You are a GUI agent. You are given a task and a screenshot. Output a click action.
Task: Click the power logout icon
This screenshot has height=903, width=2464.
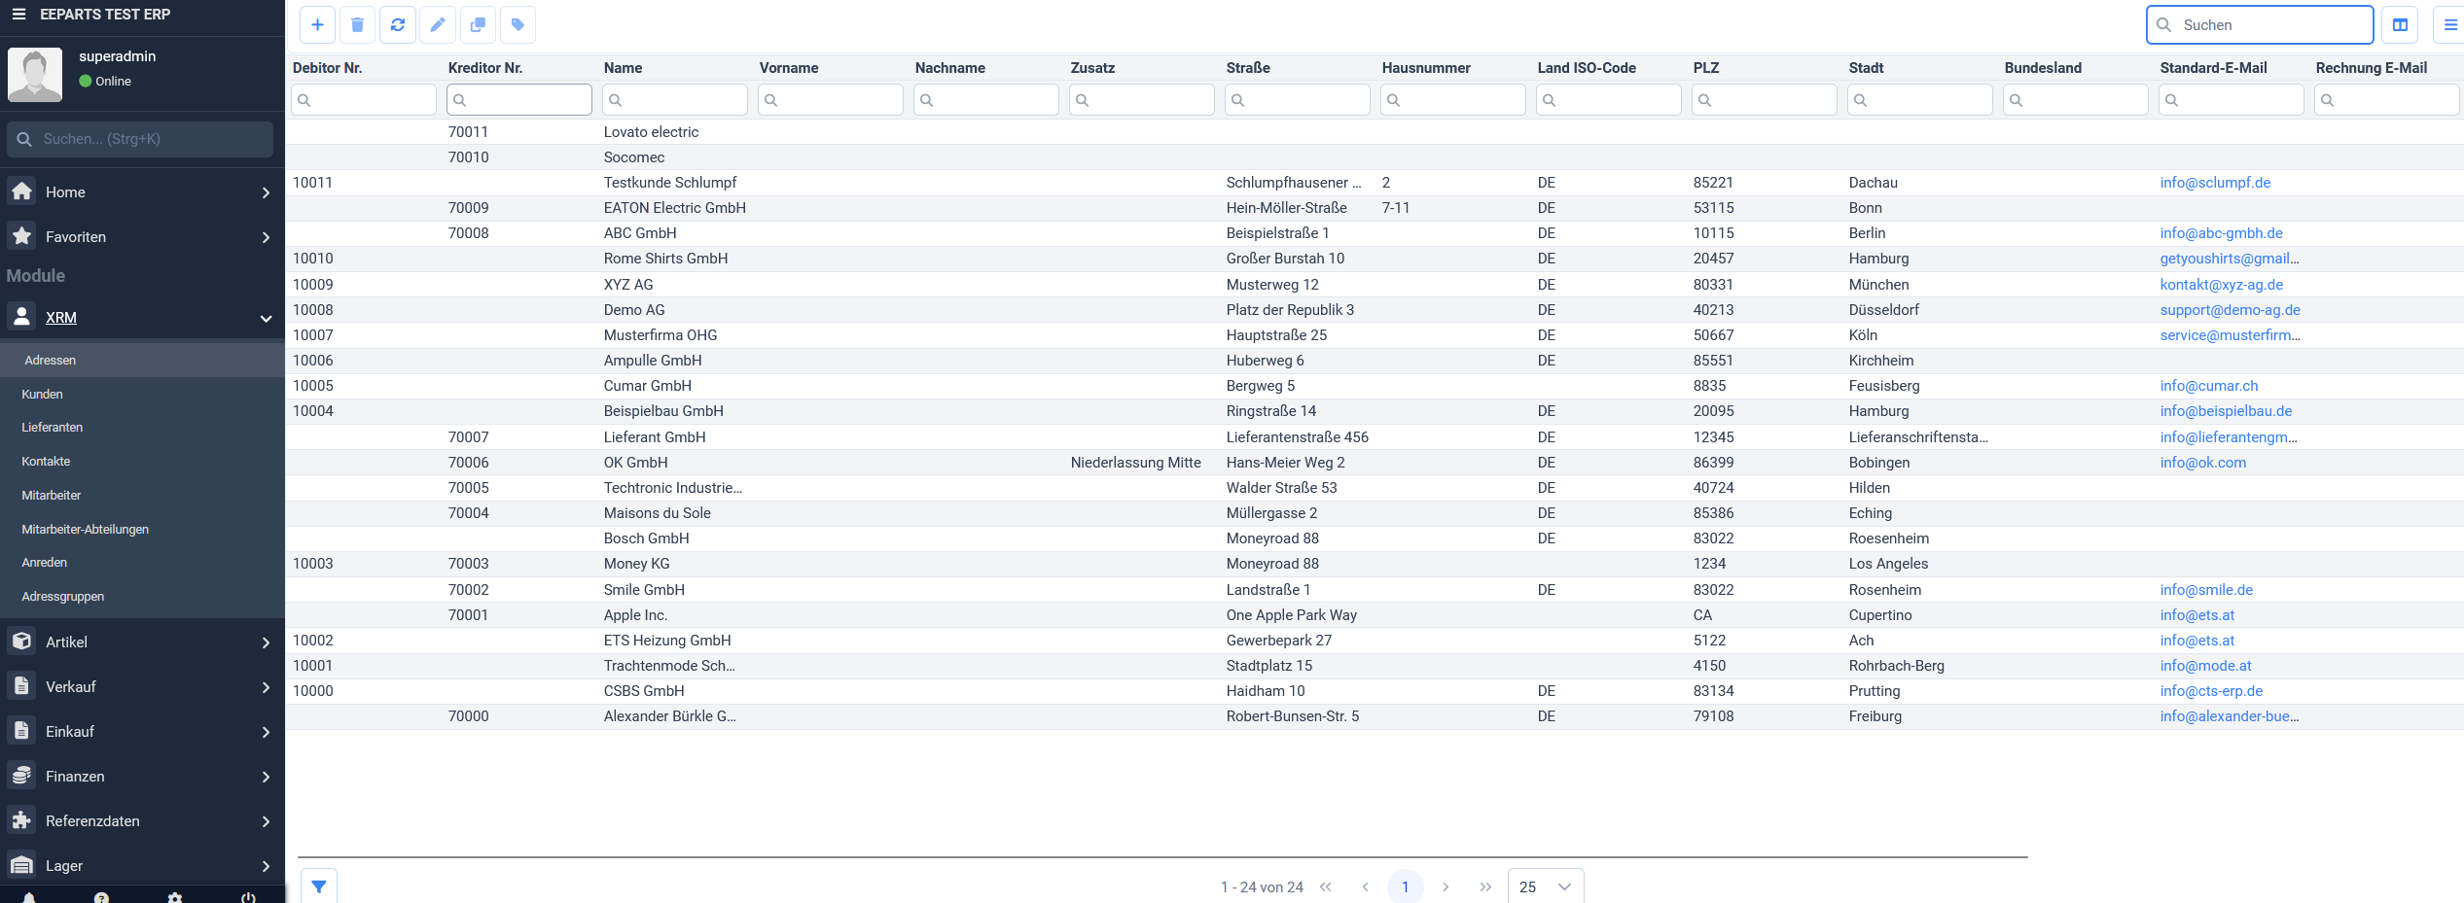tap(248, 897)
